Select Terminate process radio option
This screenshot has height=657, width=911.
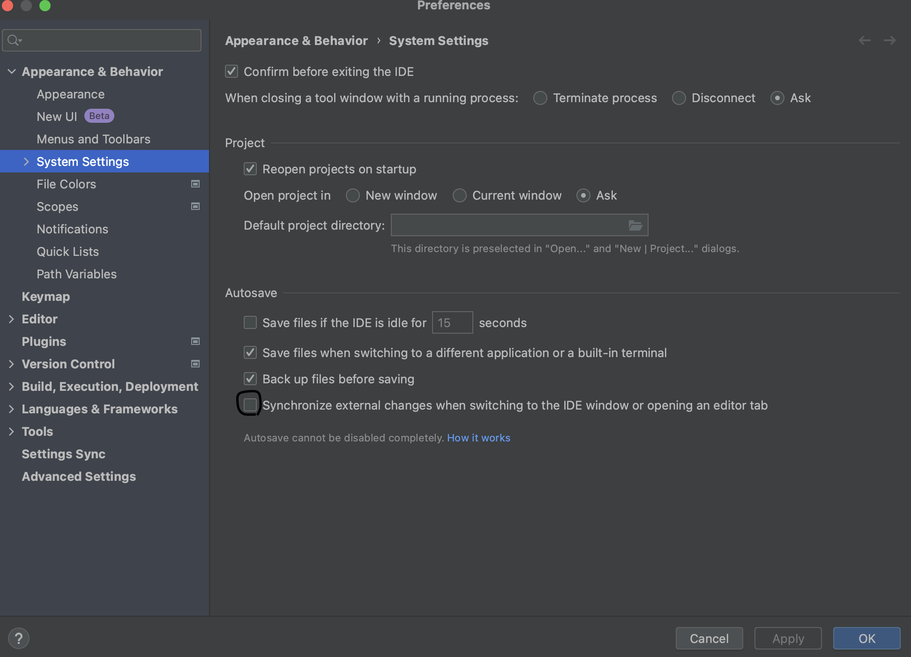pyautogui.click(x=540, y=98)
